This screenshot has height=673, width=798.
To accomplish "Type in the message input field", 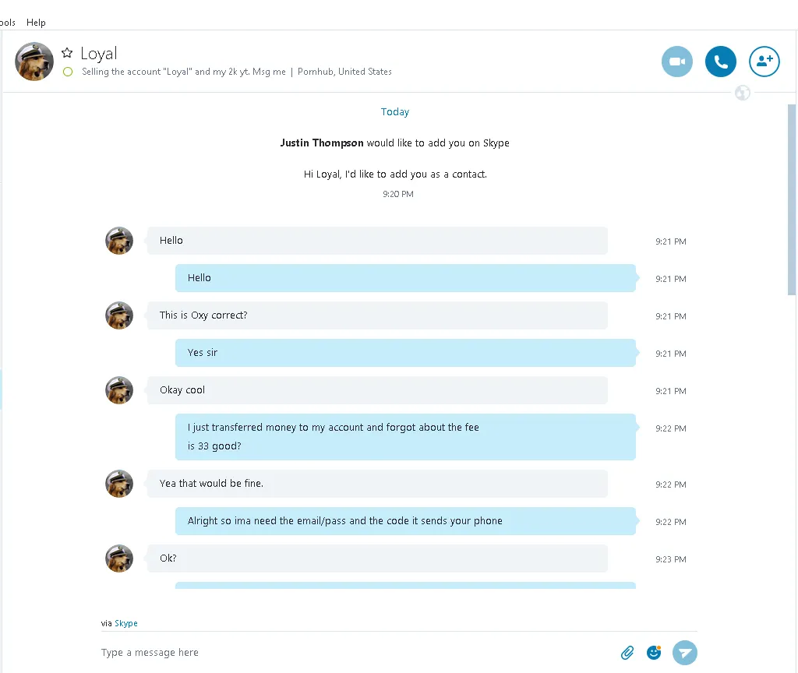I will tap(351, 653).
